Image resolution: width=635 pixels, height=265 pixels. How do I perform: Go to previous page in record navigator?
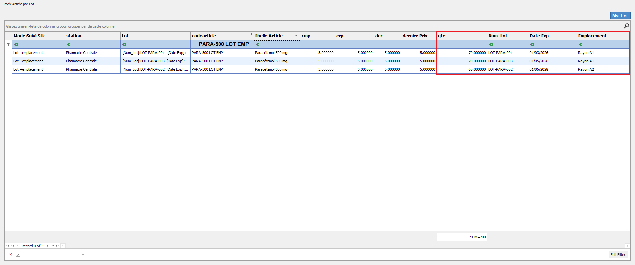tap(12, 246)
